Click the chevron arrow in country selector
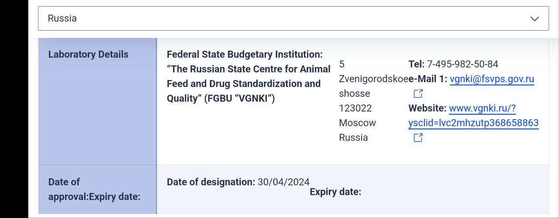Image resolution: width=559 pixels, height=218 pixels. click(x=534, y=19)
